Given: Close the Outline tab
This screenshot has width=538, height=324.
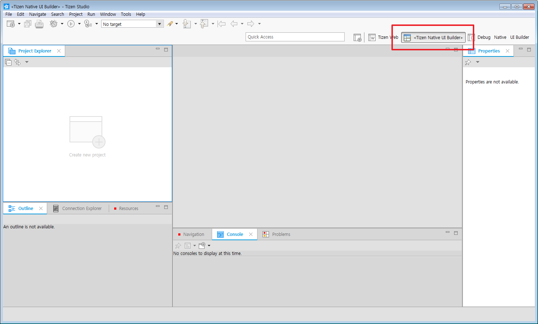Looking at the screenshot, I should pyautogui.click(x=41, y=209).
